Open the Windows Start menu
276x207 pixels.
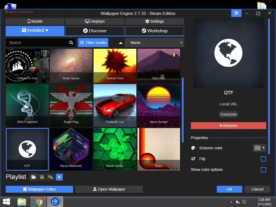pos(6,202)
